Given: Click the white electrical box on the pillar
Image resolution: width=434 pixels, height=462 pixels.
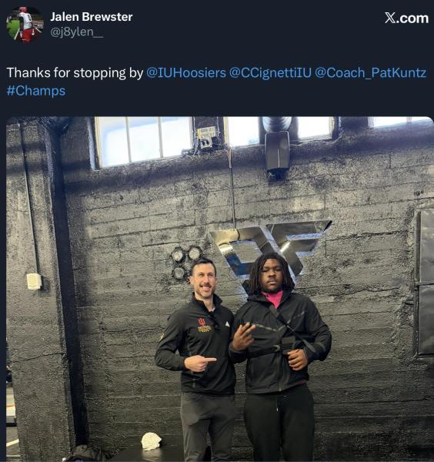Looking at the screenshot, I should click(x=34, y=281).
